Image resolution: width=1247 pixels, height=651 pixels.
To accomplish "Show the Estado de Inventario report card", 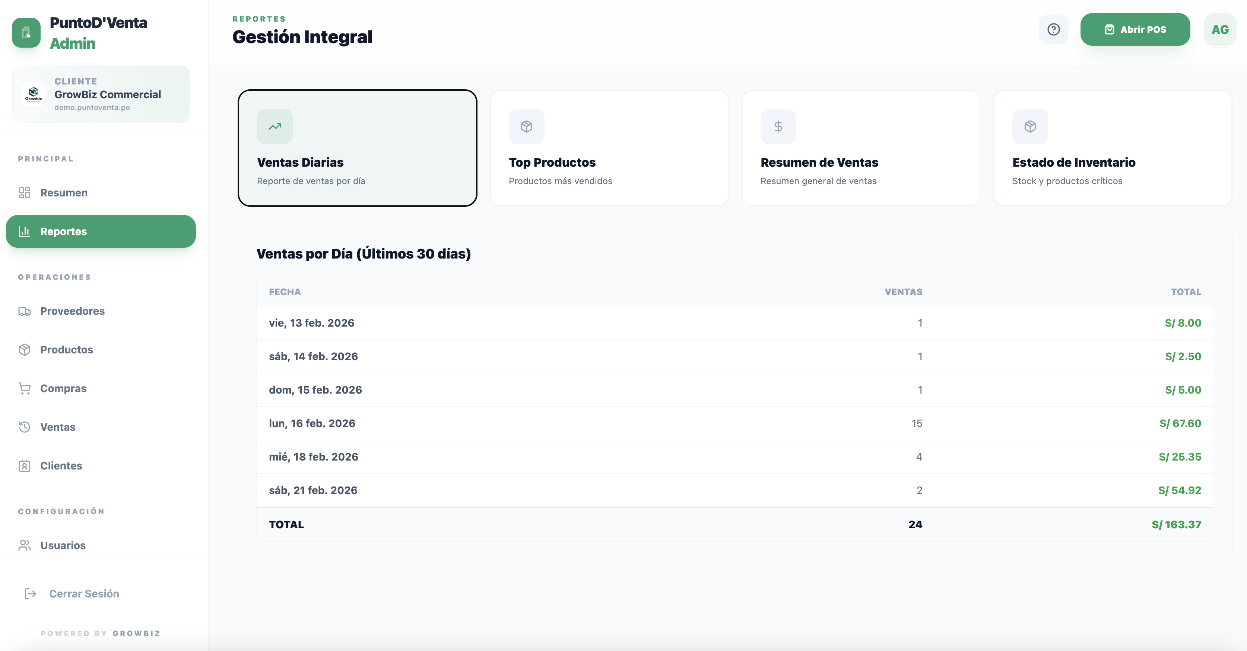I will tap(1113, 148).
